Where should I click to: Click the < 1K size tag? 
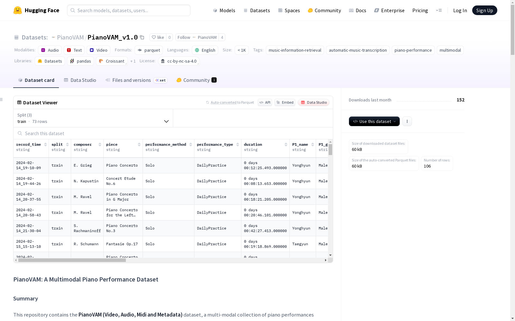pyautogui.click(x=242, y=50)
